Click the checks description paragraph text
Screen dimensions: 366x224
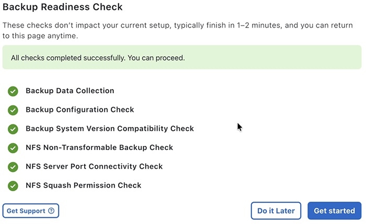tap(178, 30)
